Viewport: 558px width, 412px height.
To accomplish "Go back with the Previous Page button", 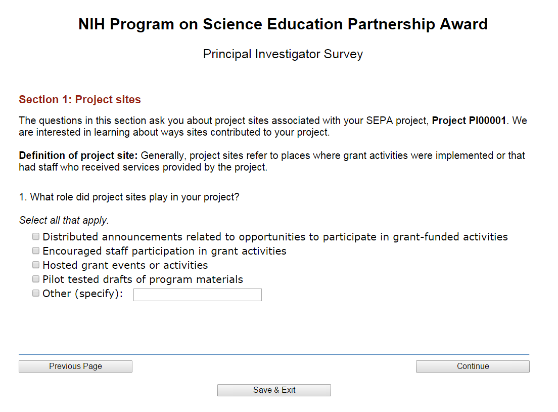I will tap(75, 366).
